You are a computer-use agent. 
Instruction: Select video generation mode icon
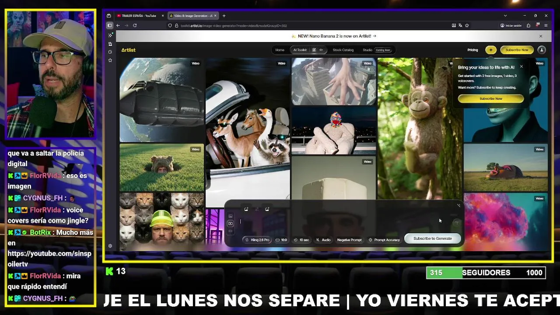(230, 223)
